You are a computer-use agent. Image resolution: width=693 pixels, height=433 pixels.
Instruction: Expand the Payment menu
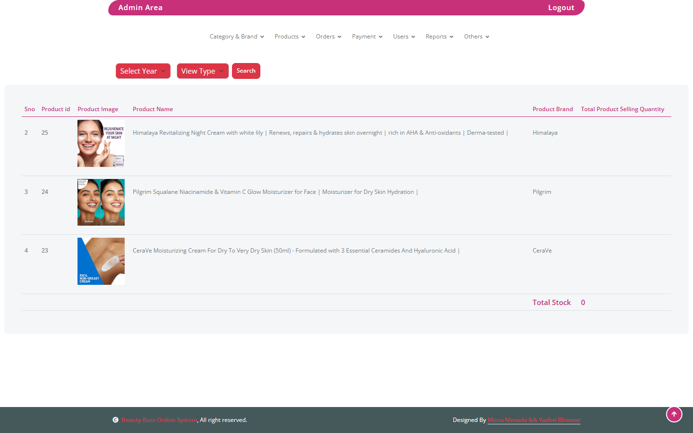[367, 37]
